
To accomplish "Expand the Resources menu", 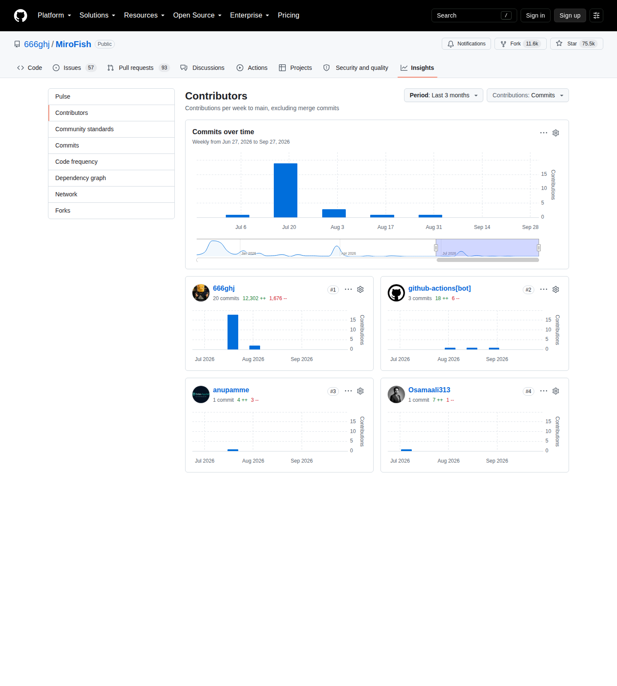I will (x=144, y=15).
